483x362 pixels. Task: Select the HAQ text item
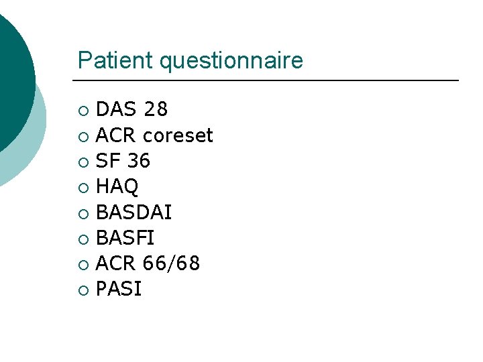(x=117, y=187)
